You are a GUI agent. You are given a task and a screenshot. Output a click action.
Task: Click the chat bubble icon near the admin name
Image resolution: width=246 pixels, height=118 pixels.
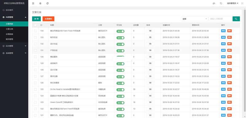click(x=214, y=3)
